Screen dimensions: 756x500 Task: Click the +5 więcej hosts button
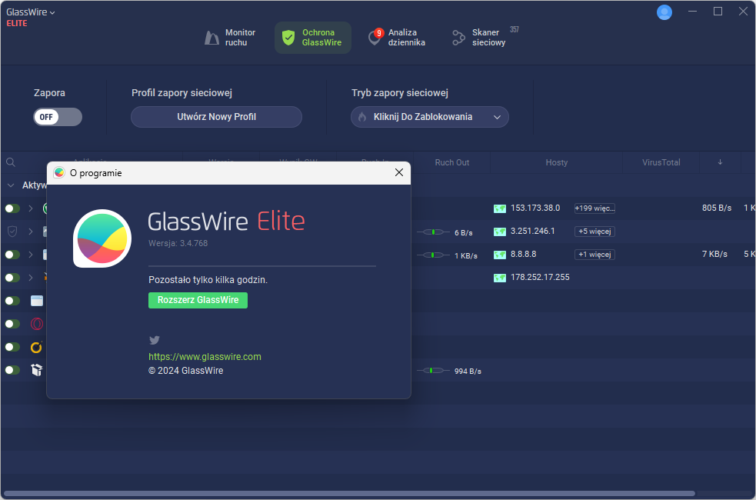[594, 232]
